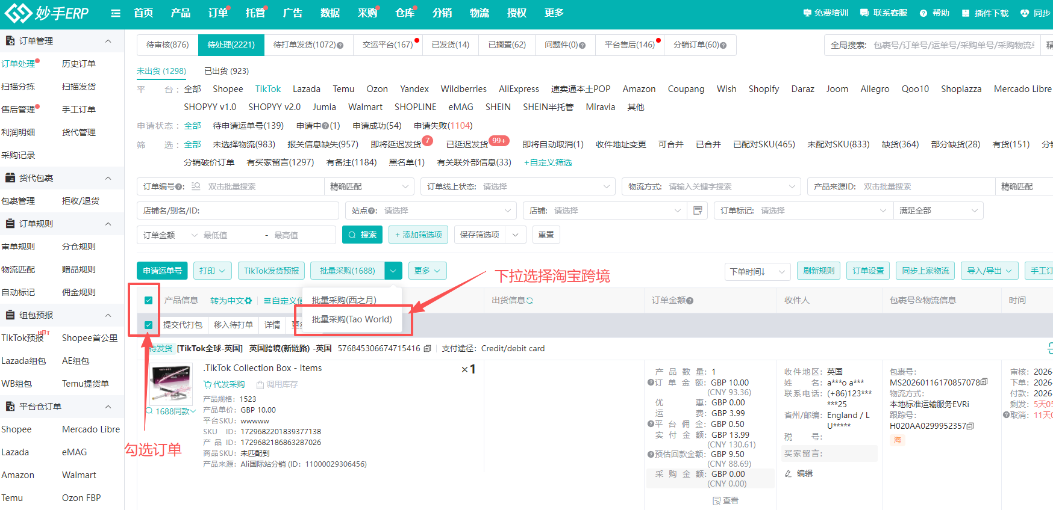
Task: Open the 导入/导出 dropdown
Action: 990,271
